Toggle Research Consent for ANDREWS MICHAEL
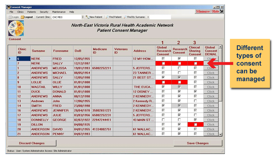The width and height of the screenshot is (275, 159). [x=179, y=73]
